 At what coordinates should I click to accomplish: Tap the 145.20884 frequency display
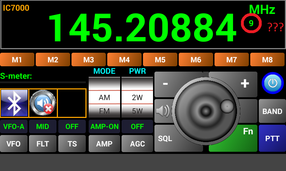click(x=142, y=28)
